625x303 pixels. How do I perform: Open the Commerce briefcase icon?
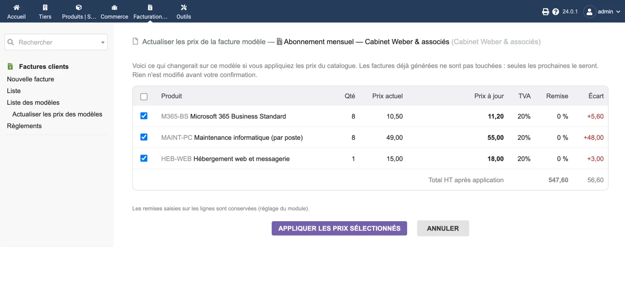pos(114,7)
